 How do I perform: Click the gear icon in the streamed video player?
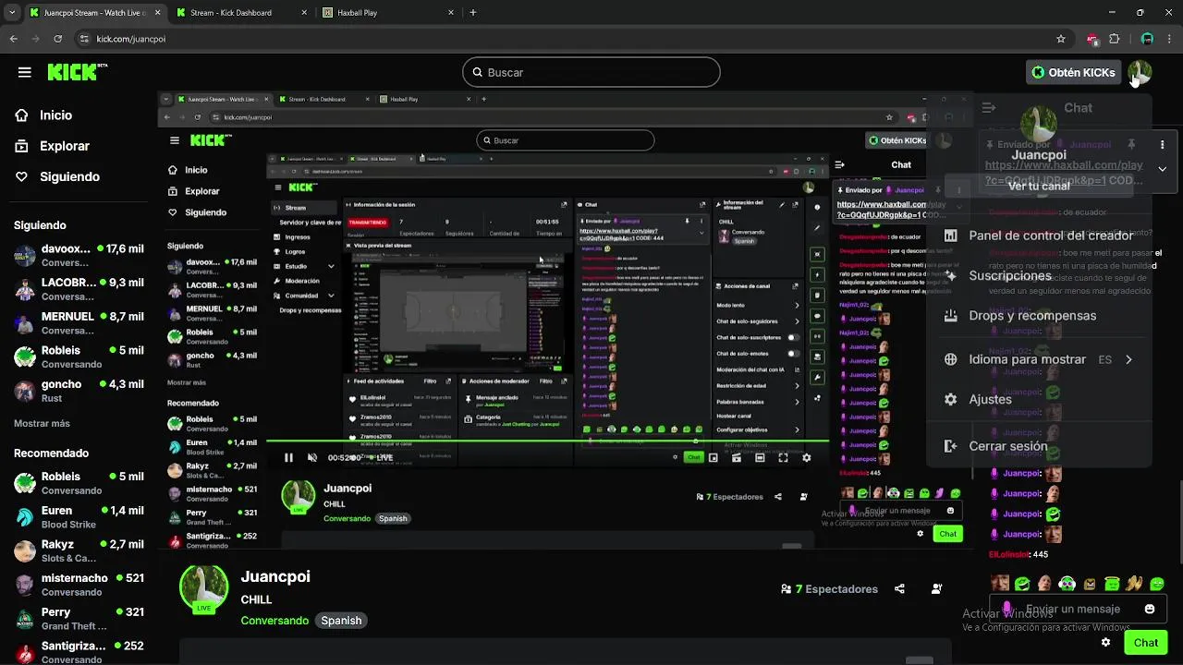[x=807, y=457]
